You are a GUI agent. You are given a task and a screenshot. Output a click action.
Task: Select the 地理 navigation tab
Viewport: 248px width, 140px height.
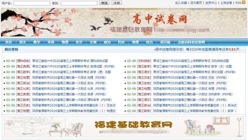point(135,42)
